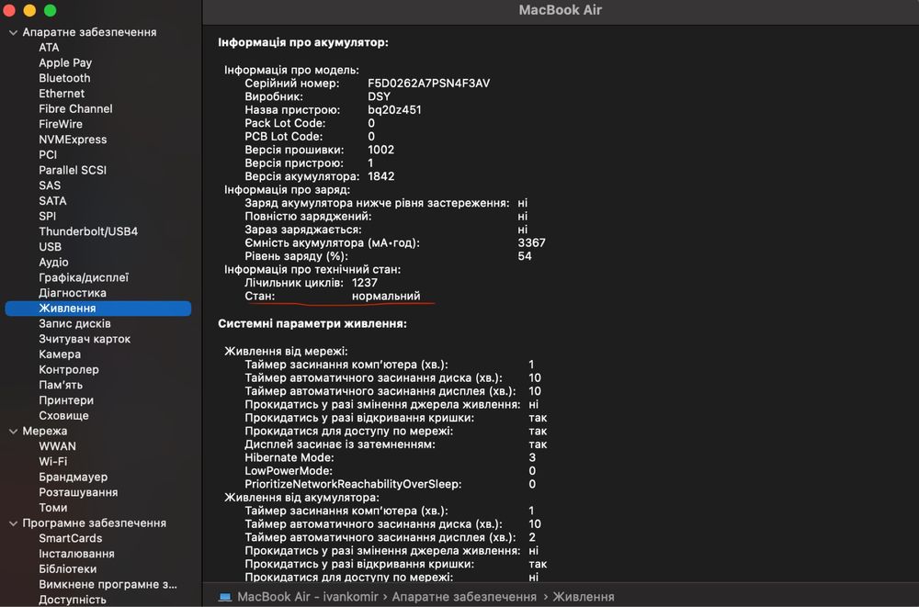
Task: Click the green zoom window button
Action: tap(50, 10)
